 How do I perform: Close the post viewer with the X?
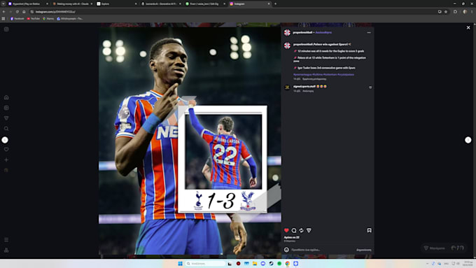coord(468,27)
